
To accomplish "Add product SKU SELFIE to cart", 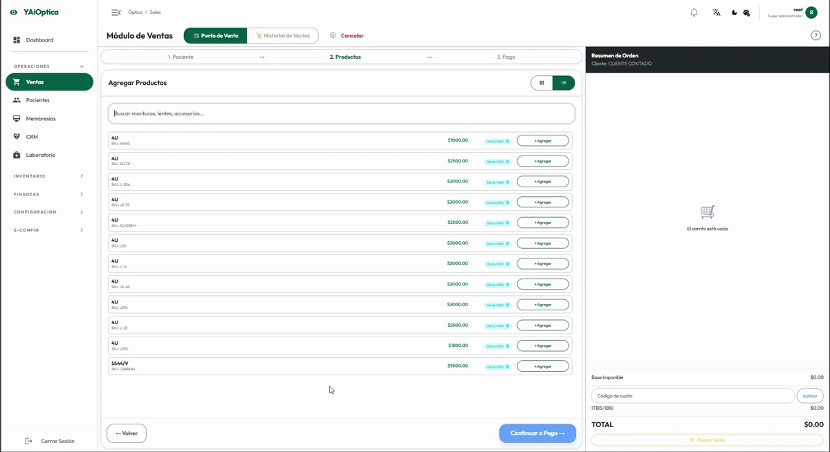I will (543, 161).
